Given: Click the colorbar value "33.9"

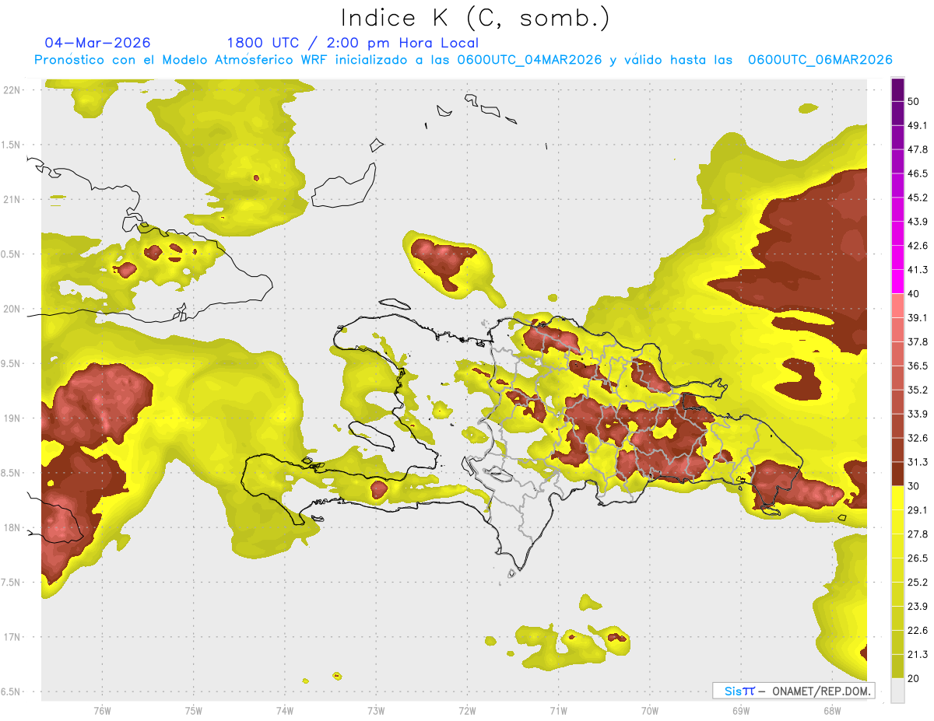Looking at the screenshot, I should coord(918,414).
